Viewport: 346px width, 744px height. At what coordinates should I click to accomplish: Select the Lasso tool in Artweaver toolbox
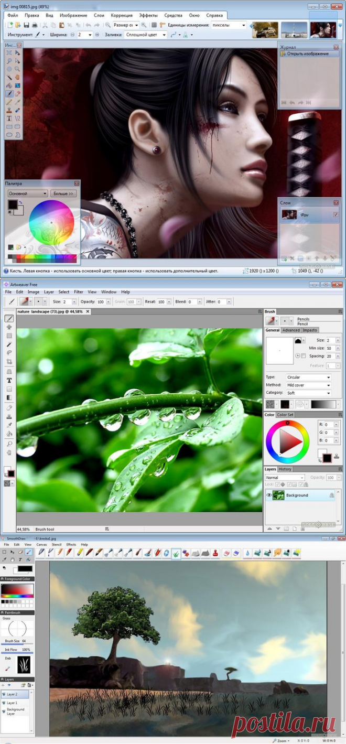coord(9,353)
